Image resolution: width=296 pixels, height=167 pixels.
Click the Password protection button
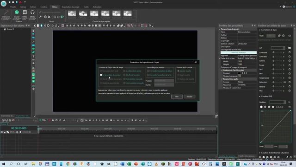coord(239,52)
